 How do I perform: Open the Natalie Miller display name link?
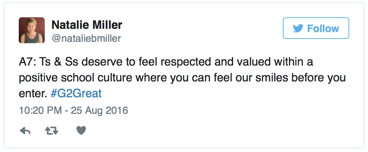pos(87,24)
